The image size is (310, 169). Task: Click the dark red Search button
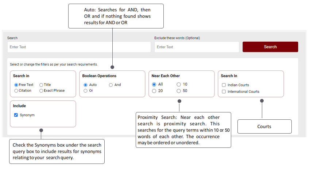coord(270,47)
